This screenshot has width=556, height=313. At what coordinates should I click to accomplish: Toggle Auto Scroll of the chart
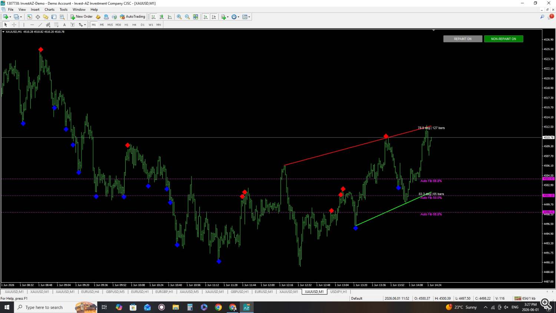206,17
